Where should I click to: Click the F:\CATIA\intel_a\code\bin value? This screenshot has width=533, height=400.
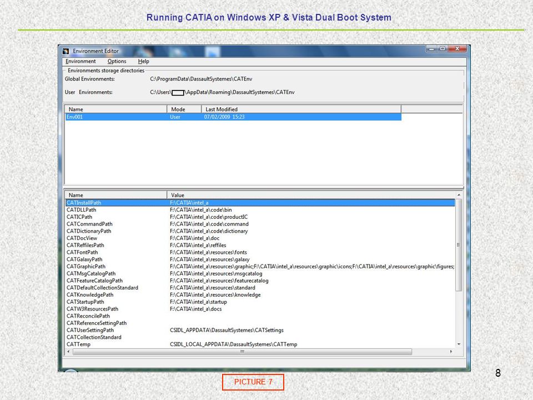pyautogui.click(x=200, y=210)
